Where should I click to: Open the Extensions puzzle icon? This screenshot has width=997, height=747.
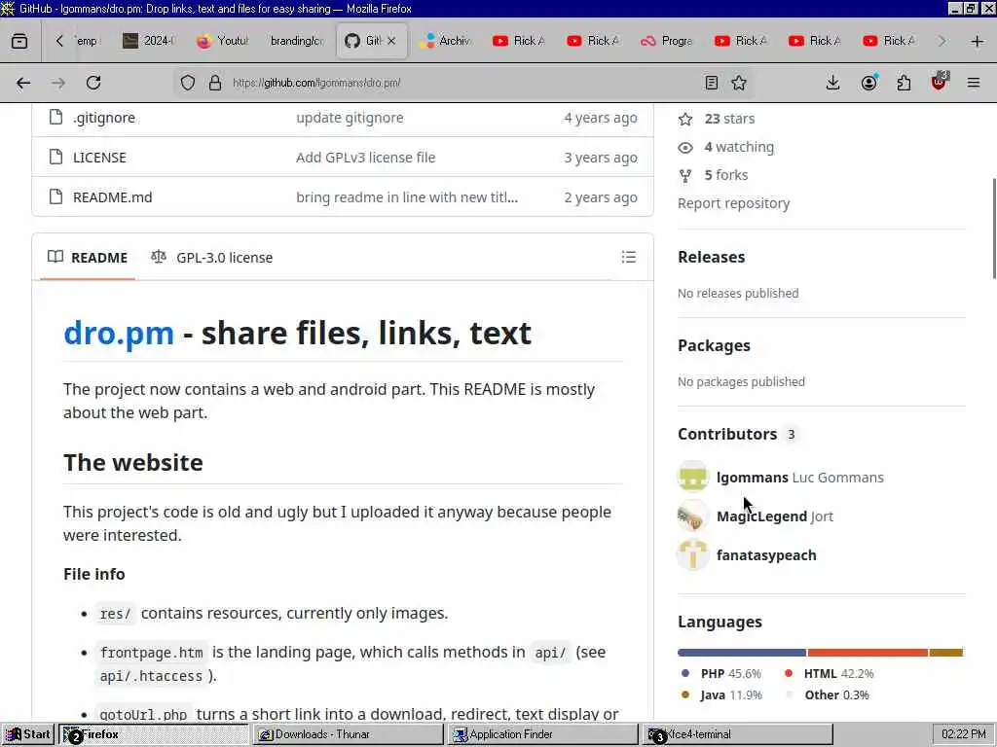904,83
